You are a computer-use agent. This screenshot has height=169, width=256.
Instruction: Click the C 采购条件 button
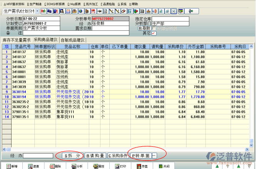tap(118, 156)
